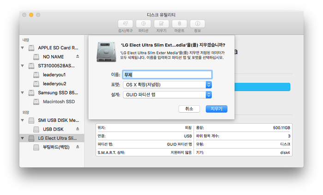Image resolution: width=323 pixels, height=195 pixels.
Task: Click the leaderyou1 volume icon
Action: coord(36,75)
